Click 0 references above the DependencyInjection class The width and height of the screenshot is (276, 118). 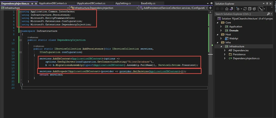[33, 38]
